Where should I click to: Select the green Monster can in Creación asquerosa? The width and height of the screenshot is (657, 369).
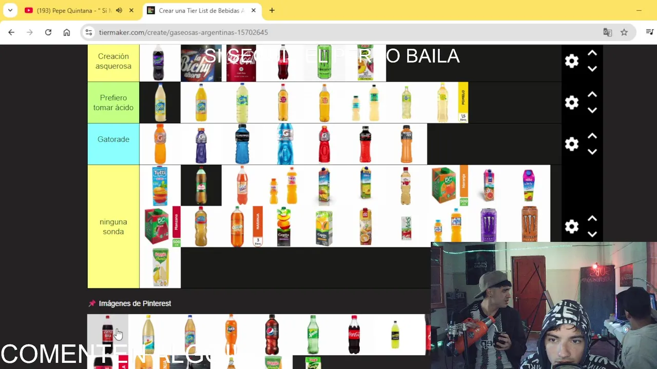[x=324, y=63]
